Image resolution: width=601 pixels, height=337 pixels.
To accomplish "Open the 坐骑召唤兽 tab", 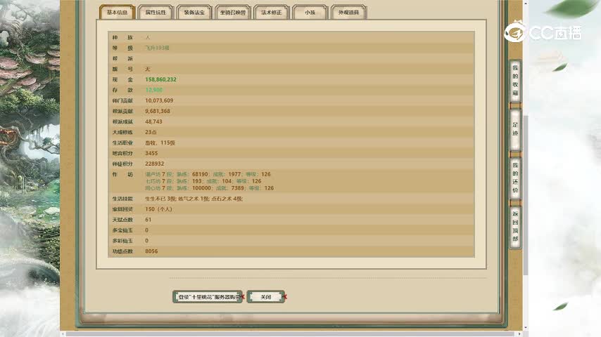I will coord(233,13).
